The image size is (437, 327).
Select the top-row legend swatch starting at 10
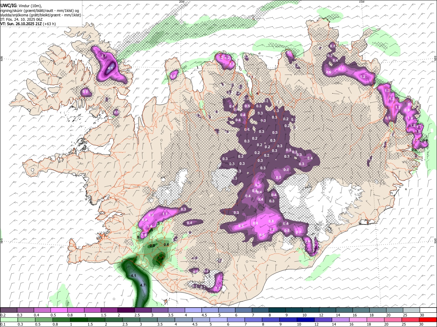(x=311, y=310)
